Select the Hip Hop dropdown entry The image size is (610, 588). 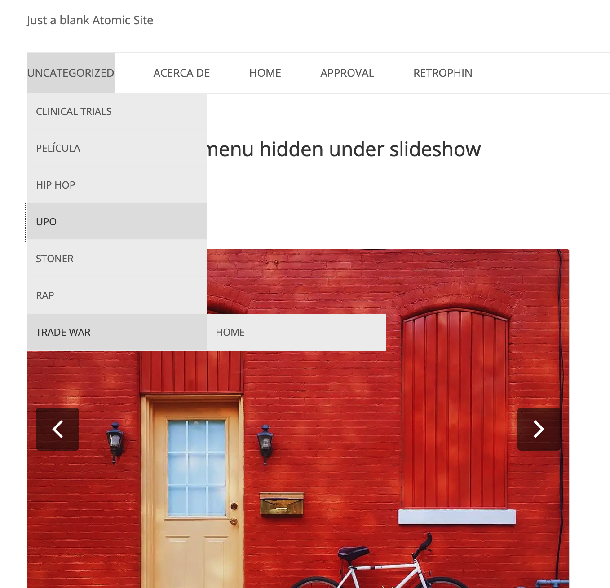(x=117, y=185)
